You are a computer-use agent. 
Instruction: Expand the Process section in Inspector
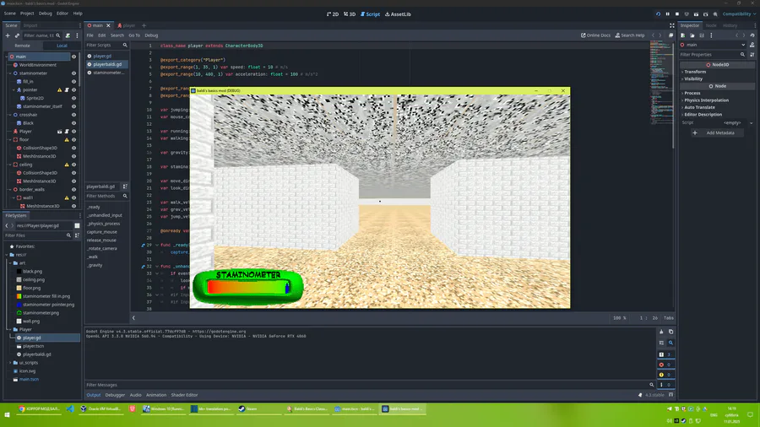tap(692, 93)
